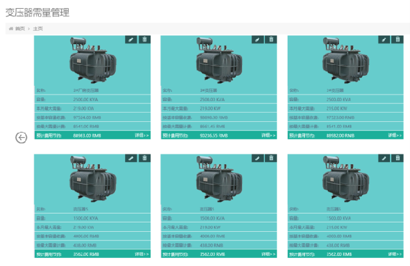Open 详细>> for the bottom-right 变压器5 card
The width and height of the screenshot is (410, 266).
coord(395,254)
